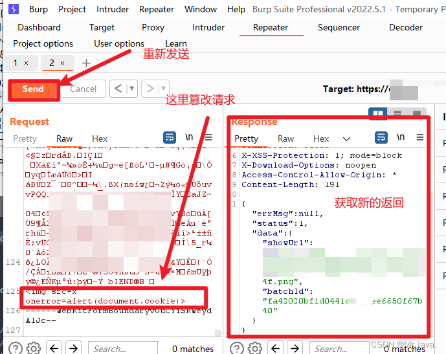Switch to the Decoder tab
The image size is (446, 354).
point(406,27)
